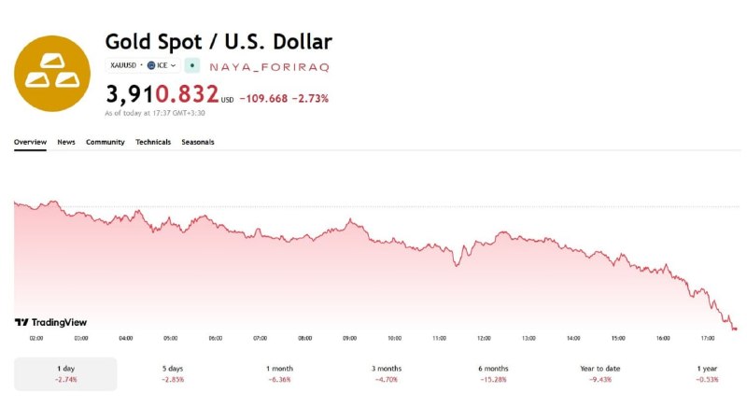Switch chart to 1 month range
The height and width of the screenshot is (420, 747).
click(x=279, y=374)
